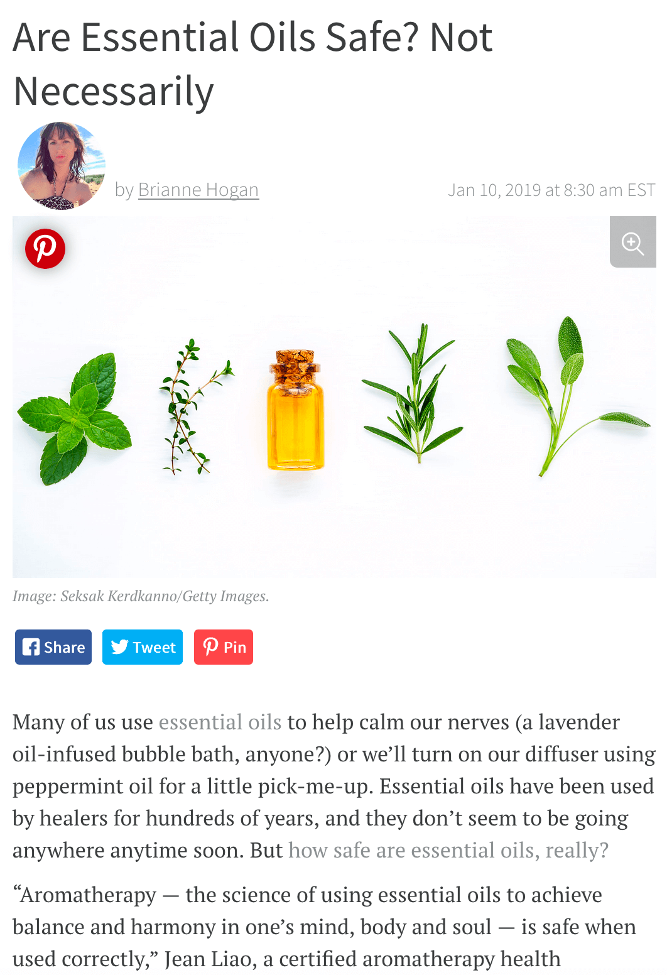The width and height of the screenshot is (667, 975).
Task: Click the Pinterest logo in Pin button
Action: 211,647
